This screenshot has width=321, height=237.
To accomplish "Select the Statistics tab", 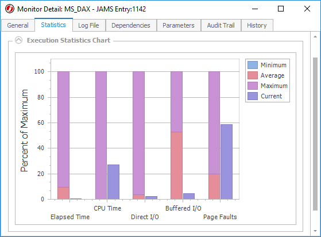I will click(x=53, y=25).
